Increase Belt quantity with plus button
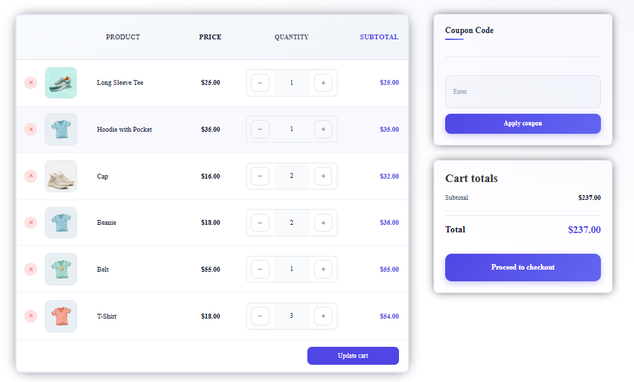Image resolution: width=634 pixels, height=382 pixels. [323, 269]
